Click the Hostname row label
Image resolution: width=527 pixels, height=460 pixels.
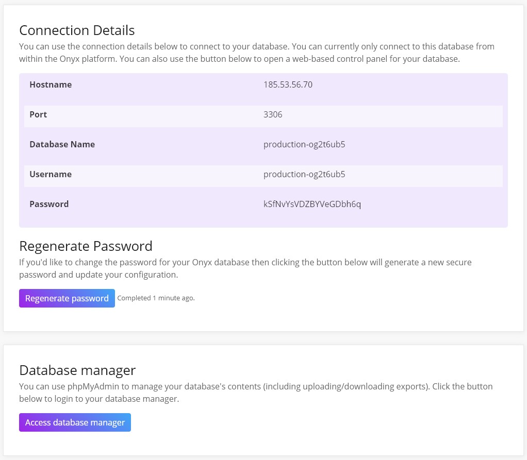[51, 84]
